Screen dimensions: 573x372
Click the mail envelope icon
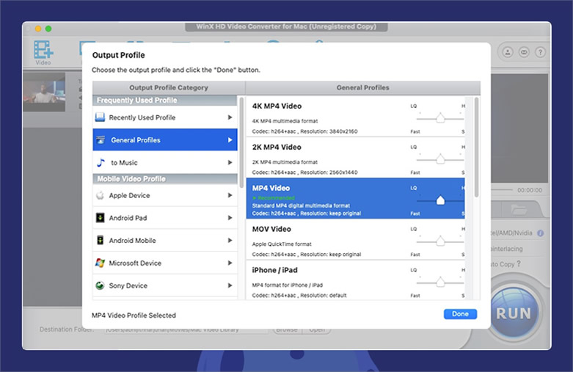pos(524,52)
